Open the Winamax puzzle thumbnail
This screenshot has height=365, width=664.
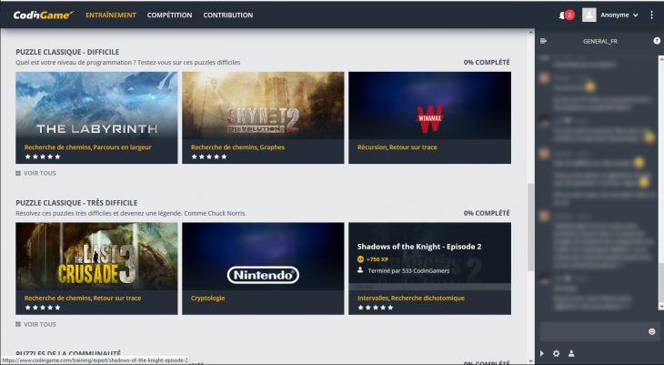pyautogui.click(x=430, y=106)
